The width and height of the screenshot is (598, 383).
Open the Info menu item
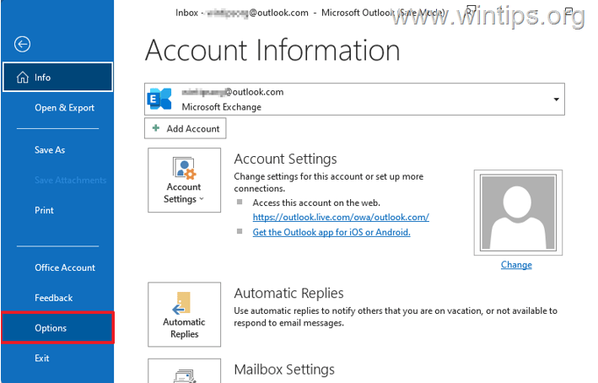[x=57, y=78]
